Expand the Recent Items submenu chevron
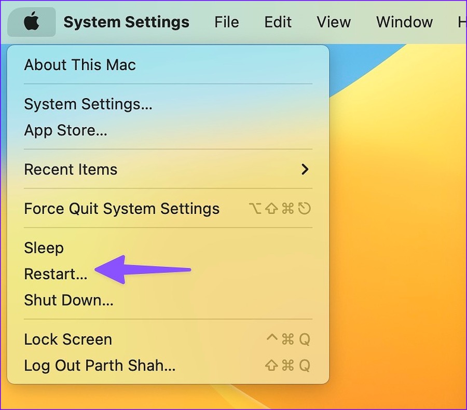The height and width of the screenshot is (410, 467). (x=305, y=169)
